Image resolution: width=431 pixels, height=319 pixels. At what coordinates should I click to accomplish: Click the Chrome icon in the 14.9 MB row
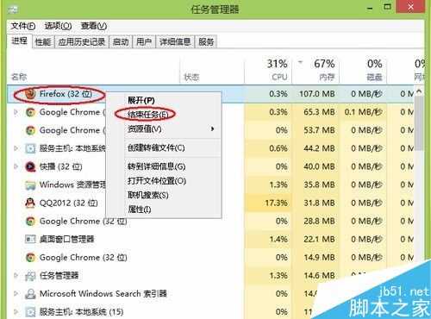[x=30, y=258]
